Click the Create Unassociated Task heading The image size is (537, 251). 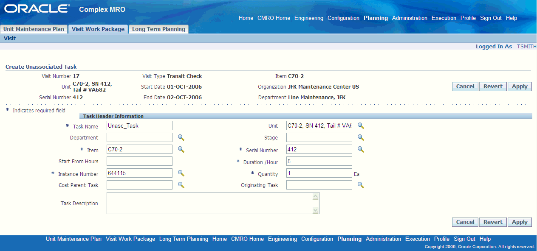coord(41,67)
